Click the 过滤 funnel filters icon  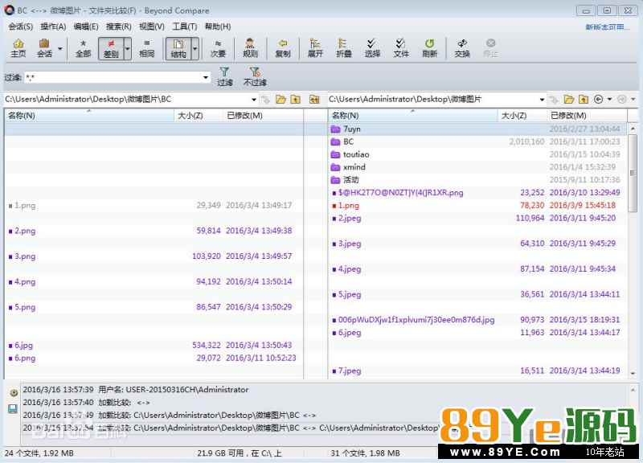point(224,76)
